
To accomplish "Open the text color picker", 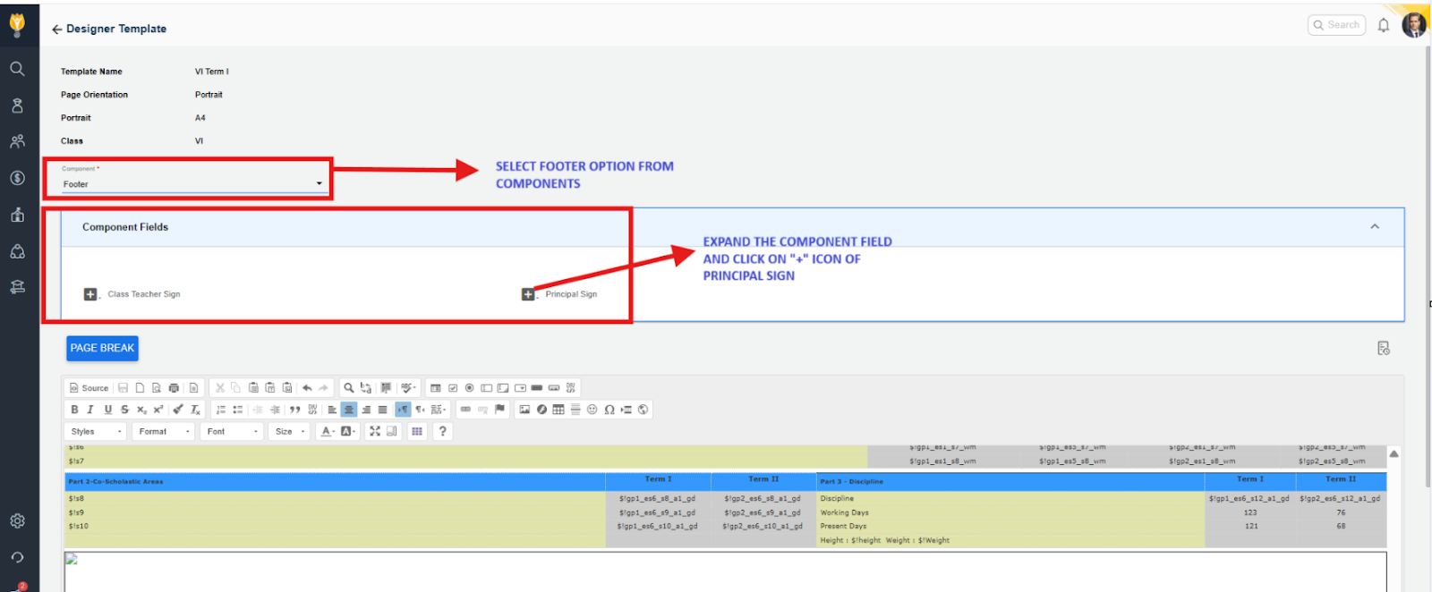I will tap(328, 431).
